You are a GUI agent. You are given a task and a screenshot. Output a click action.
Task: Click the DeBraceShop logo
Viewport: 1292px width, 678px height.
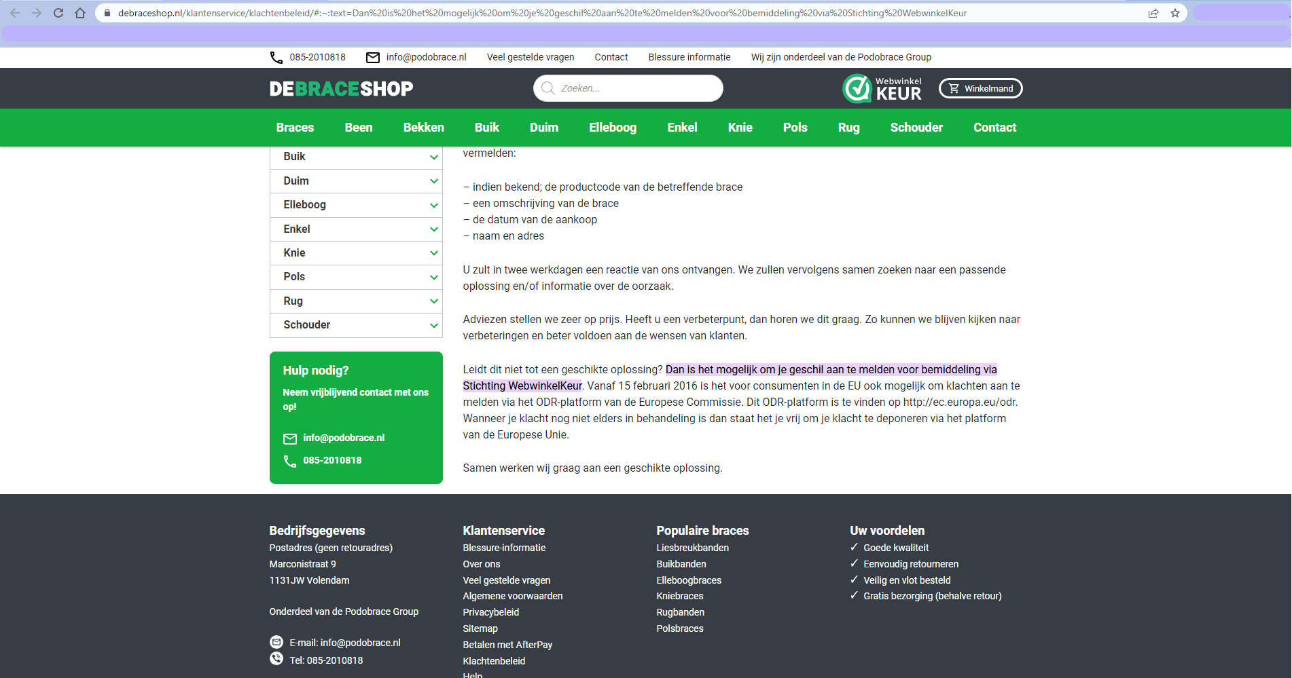tap(341, 89)
